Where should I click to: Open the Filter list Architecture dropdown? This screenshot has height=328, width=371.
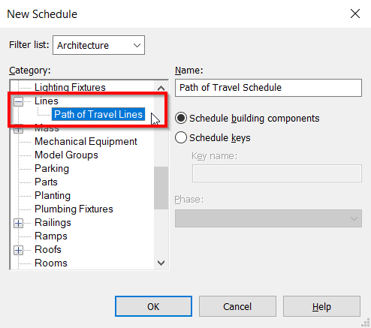tap(98, 45)
